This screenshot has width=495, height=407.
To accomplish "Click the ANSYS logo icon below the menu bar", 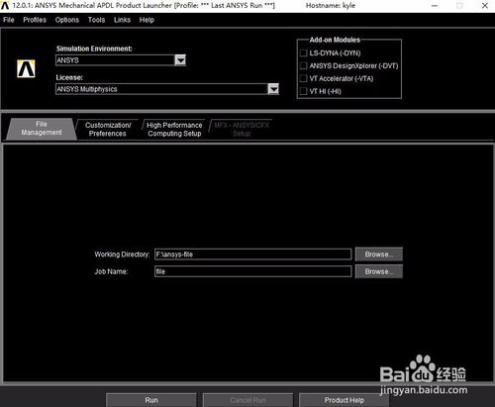I will pyautogui.click(x=26, y=68).
